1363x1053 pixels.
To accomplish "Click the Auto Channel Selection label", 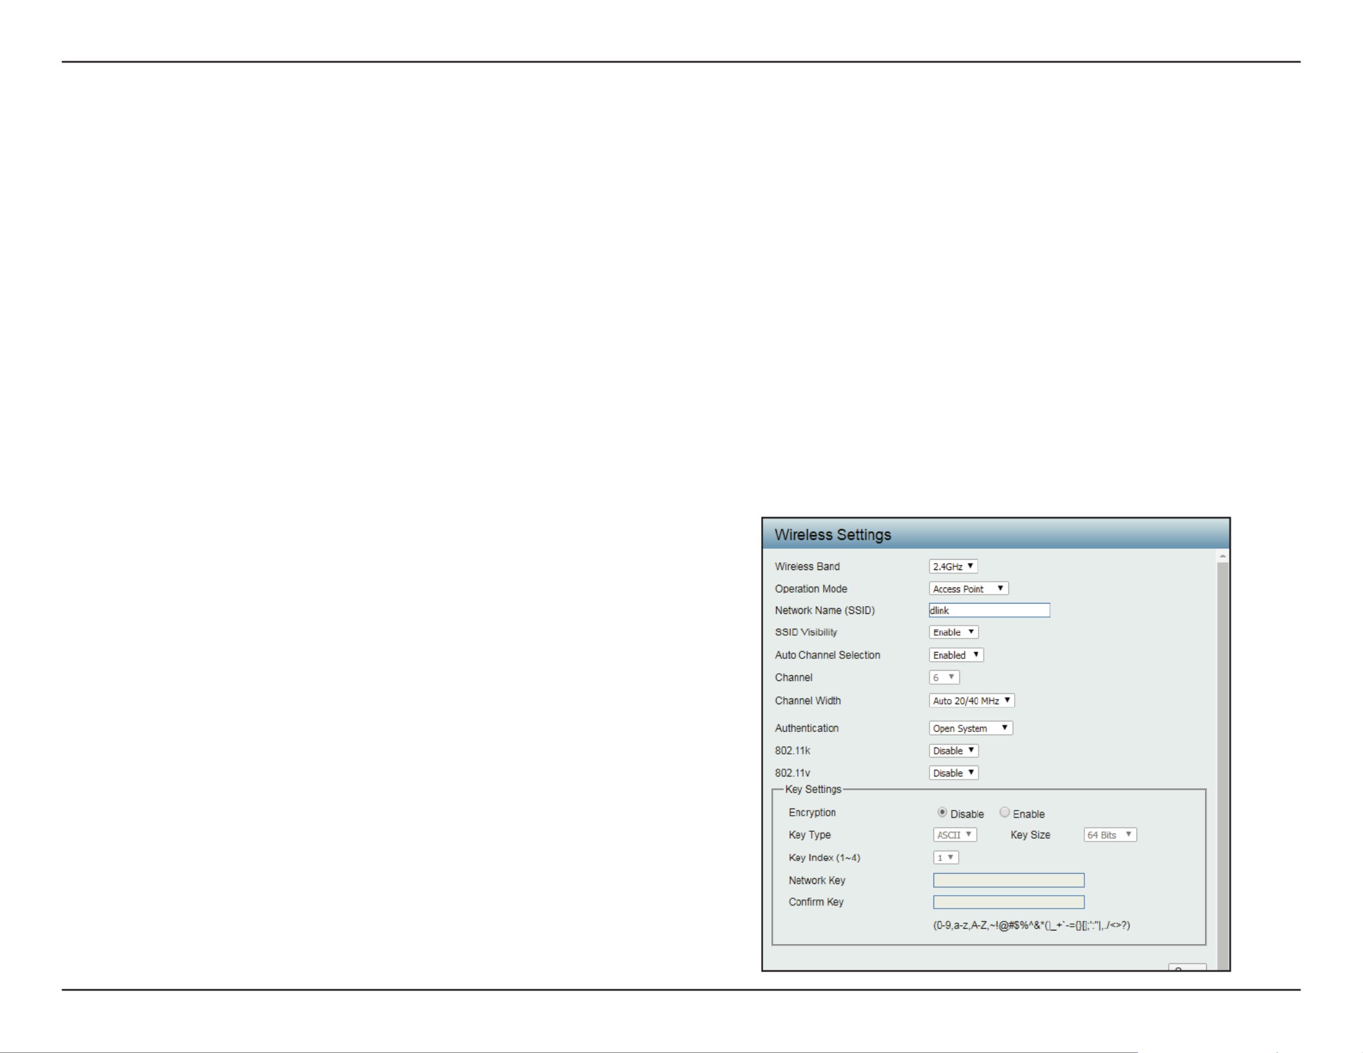I will click(x=828, y=654).
